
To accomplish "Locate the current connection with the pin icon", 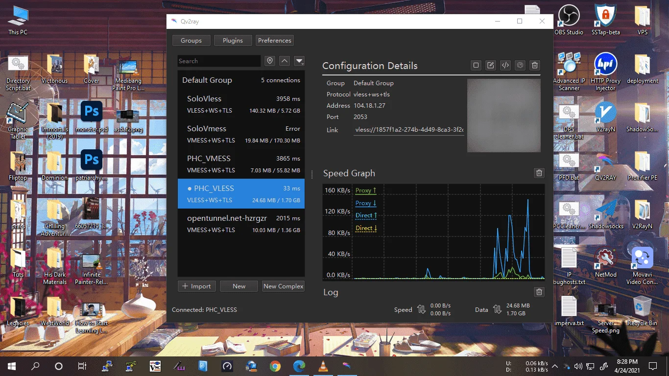I will 269,61.
